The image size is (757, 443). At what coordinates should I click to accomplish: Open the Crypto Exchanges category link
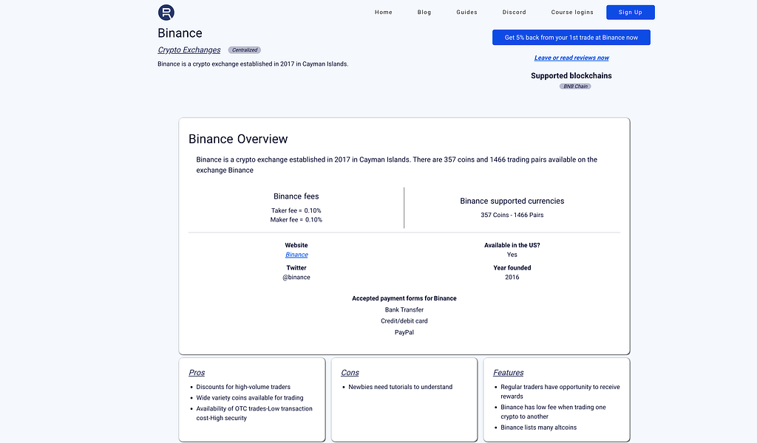189,49
